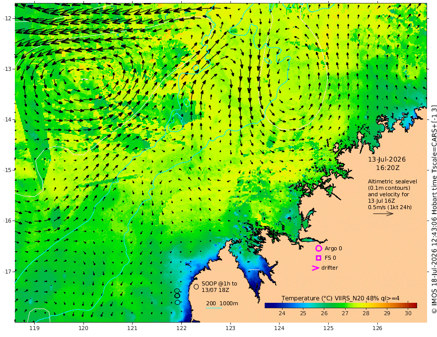The height and width of the screenshot is (337, 437).
Task: Click the longitude axis label 122
Action: click(x=181, y=328)
